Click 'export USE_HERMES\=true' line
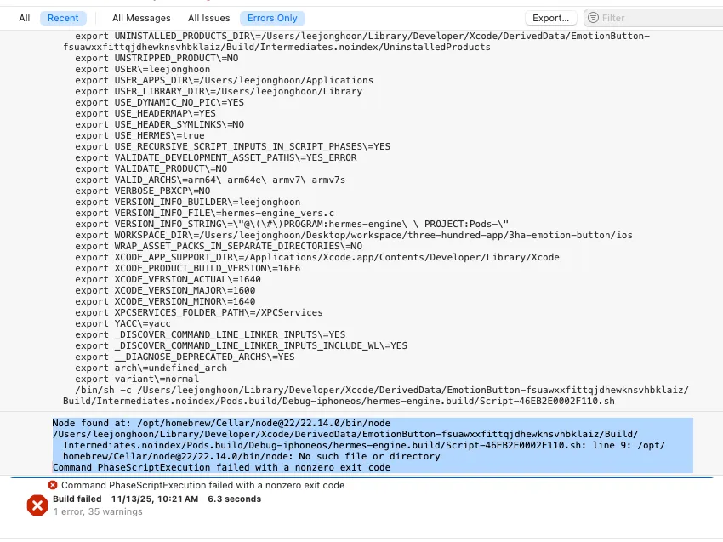 click(x=139, y=135)
